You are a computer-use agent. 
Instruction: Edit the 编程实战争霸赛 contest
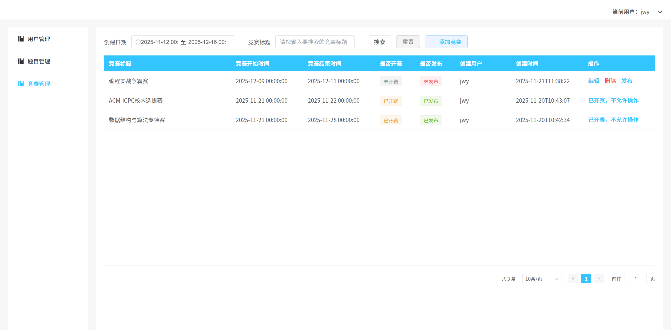(594, 81)
